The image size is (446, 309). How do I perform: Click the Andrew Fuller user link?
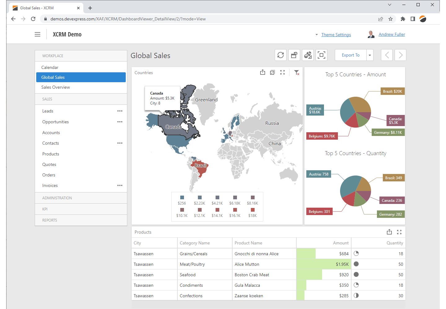[392, 34]
